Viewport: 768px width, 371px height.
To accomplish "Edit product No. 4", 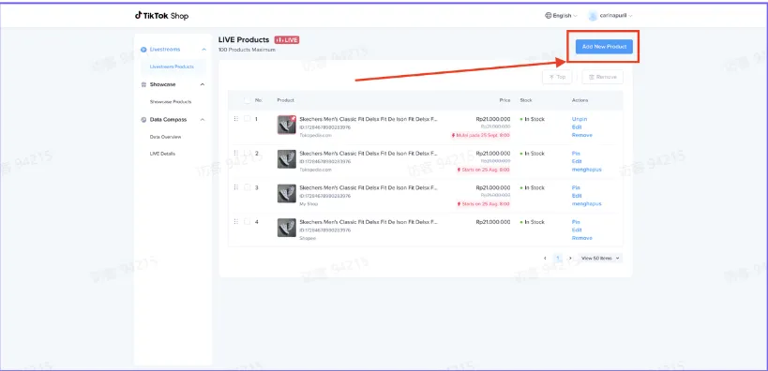I will [577, 230].
